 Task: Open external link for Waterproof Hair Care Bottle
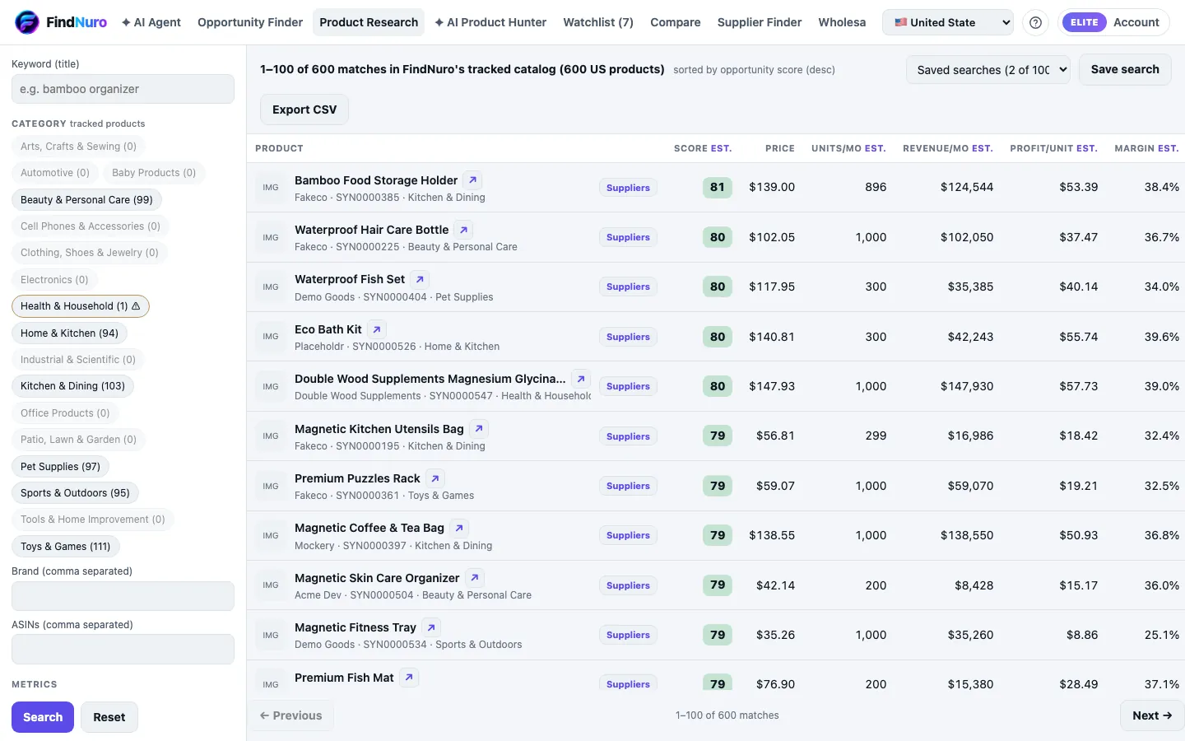(x=463, y=230)
